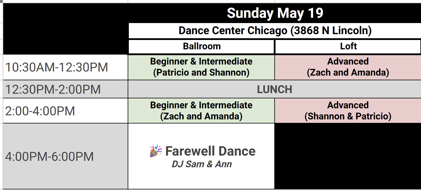Select Advanced class with Shannon & Patricio
Screen dimensions: 421x190
point(348,111)
